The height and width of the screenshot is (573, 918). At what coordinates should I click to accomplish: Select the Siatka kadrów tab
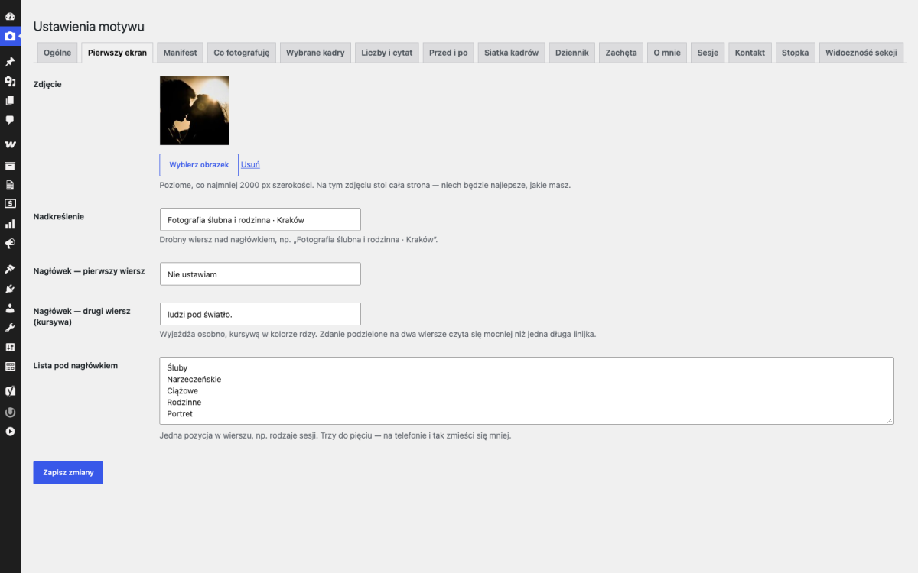click(512, 53)
